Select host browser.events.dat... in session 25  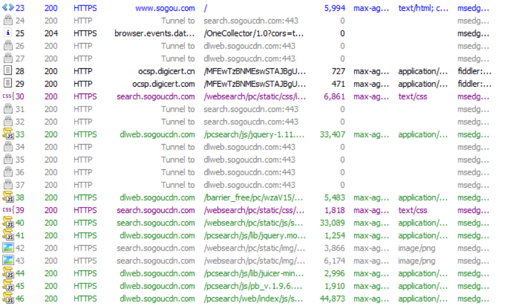pos(155,33)
